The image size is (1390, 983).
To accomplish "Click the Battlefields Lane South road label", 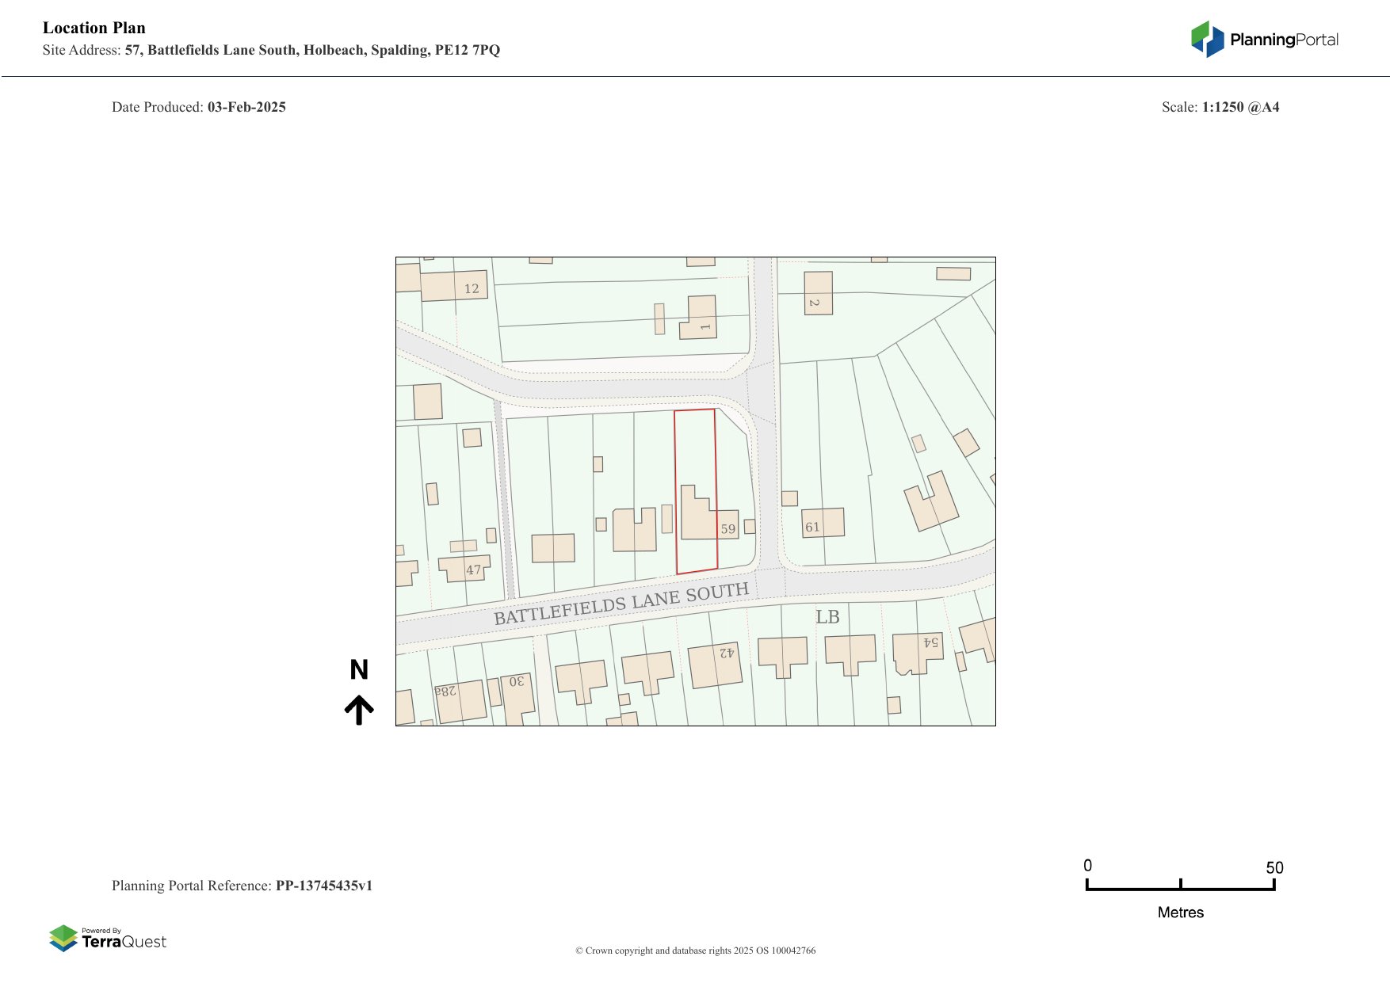I will tap(621, 604).
